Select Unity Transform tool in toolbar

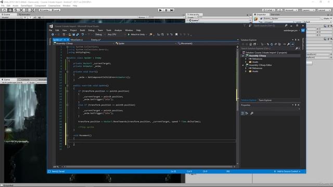[33, 10]
